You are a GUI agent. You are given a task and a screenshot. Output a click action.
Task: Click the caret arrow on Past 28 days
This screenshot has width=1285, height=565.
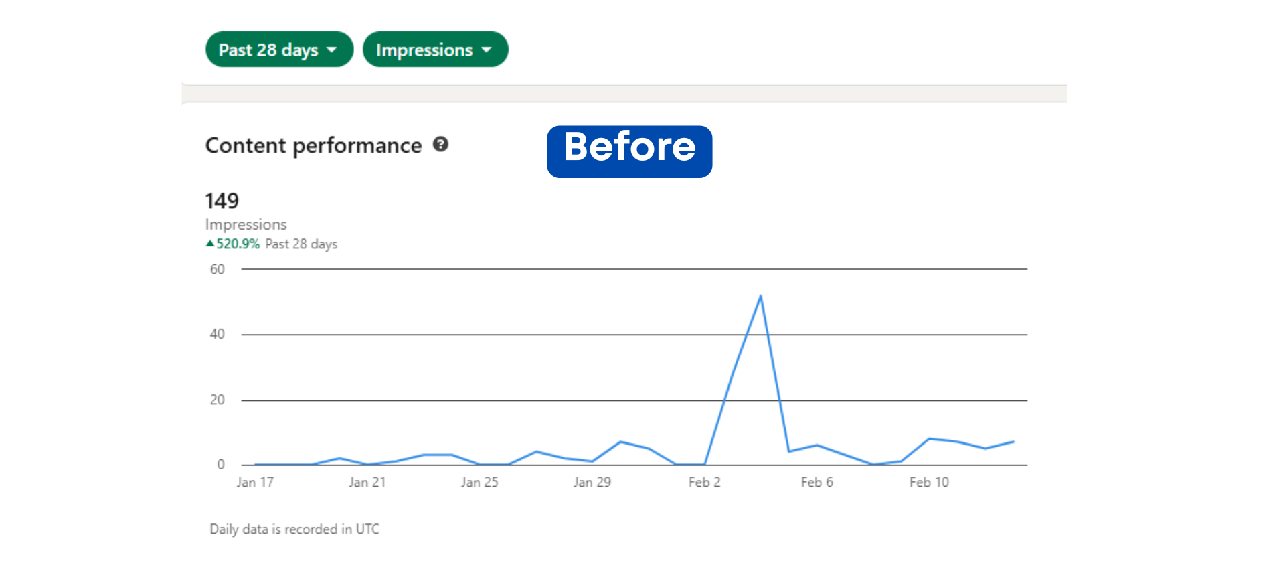point(331,50)
